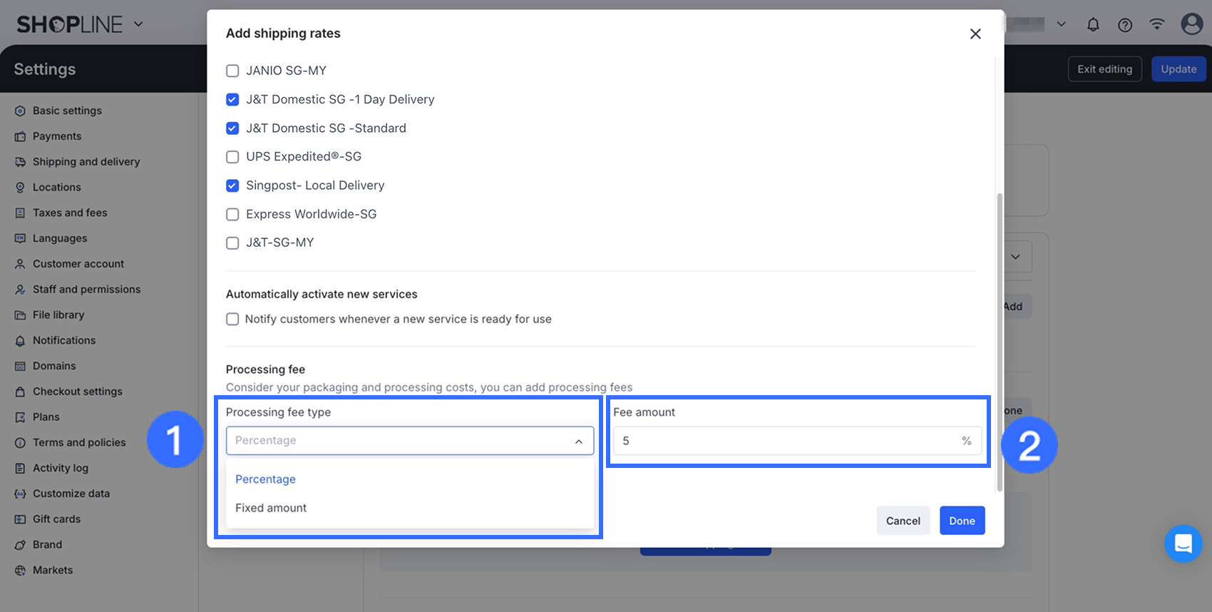The height and width of the screenshot is (612, 1212).
Task: Check the JANIO SG-MY checkbox
Action: pos(232,71)
